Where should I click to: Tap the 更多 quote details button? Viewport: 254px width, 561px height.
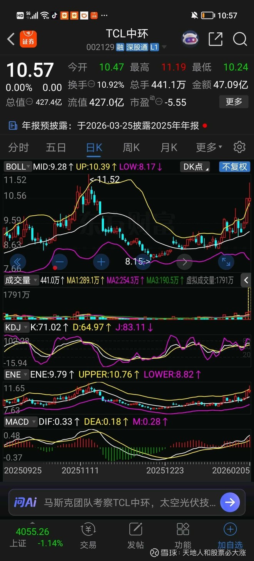point(234,102)
